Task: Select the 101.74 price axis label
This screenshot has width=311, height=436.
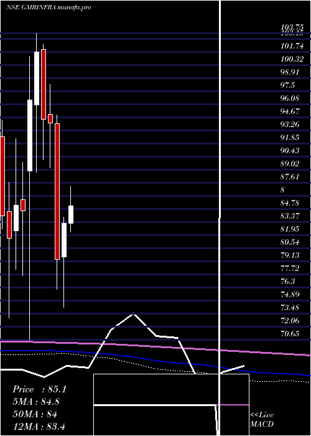Action: (x=292, y=46)
